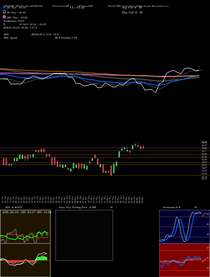Click the 'Day Vol: 0 M' label
This screenshot has height=277, width=210.
[132, 13]
